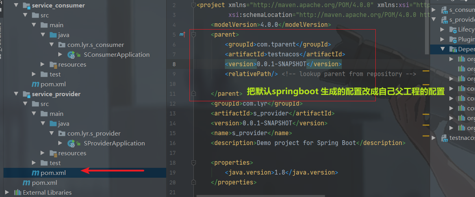Fold the properties block at line 18
475x197 pixels.
point(193,163)
